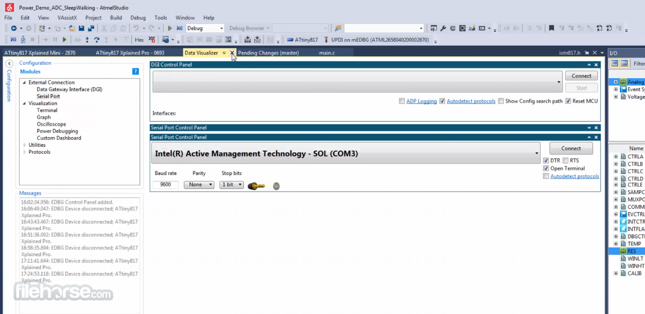Open the COM port selection dropdown

(346, 153)
